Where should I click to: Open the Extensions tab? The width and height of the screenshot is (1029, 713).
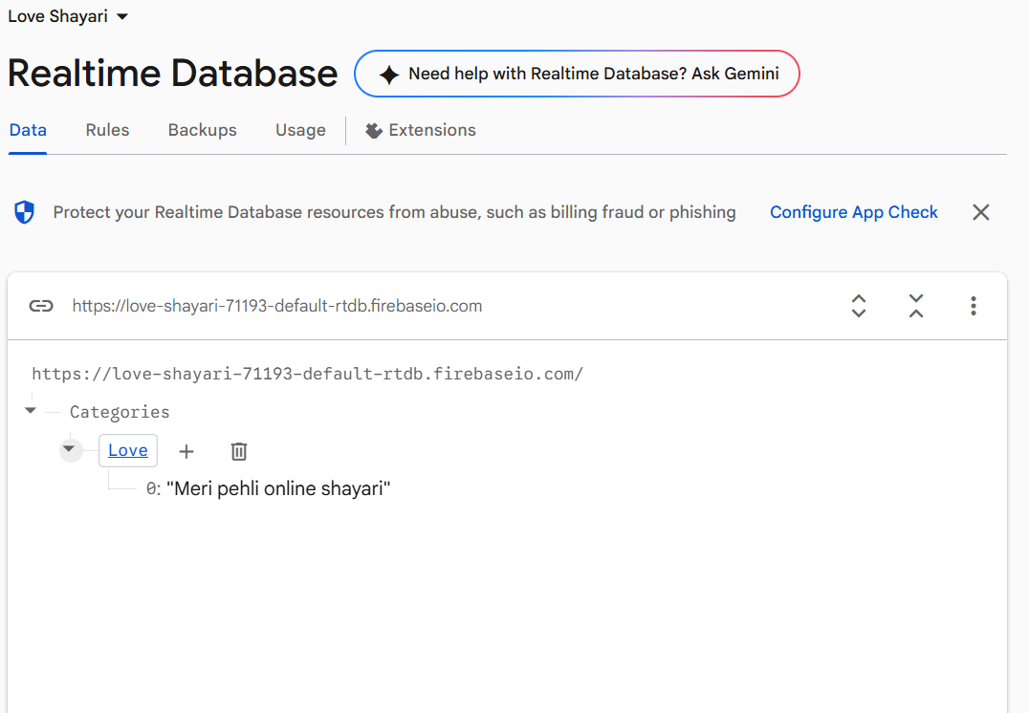click(421, 130)
